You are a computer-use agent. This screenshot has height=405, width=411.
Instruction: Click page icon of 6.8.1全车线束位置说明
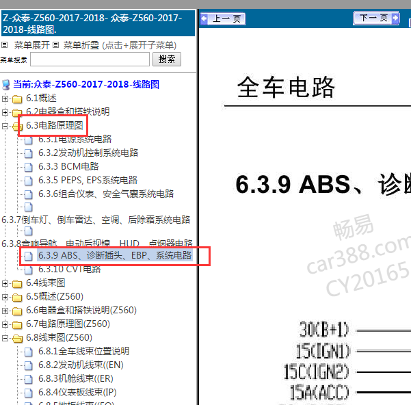pos(29,352)
